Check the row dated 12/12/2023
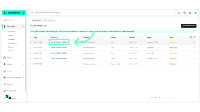This screenshot has height=112, width=200. [x=31, y=64]
